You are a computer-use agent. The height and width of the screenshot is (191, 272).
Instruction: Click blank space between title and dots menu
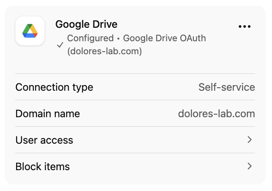tap(182, 25)
